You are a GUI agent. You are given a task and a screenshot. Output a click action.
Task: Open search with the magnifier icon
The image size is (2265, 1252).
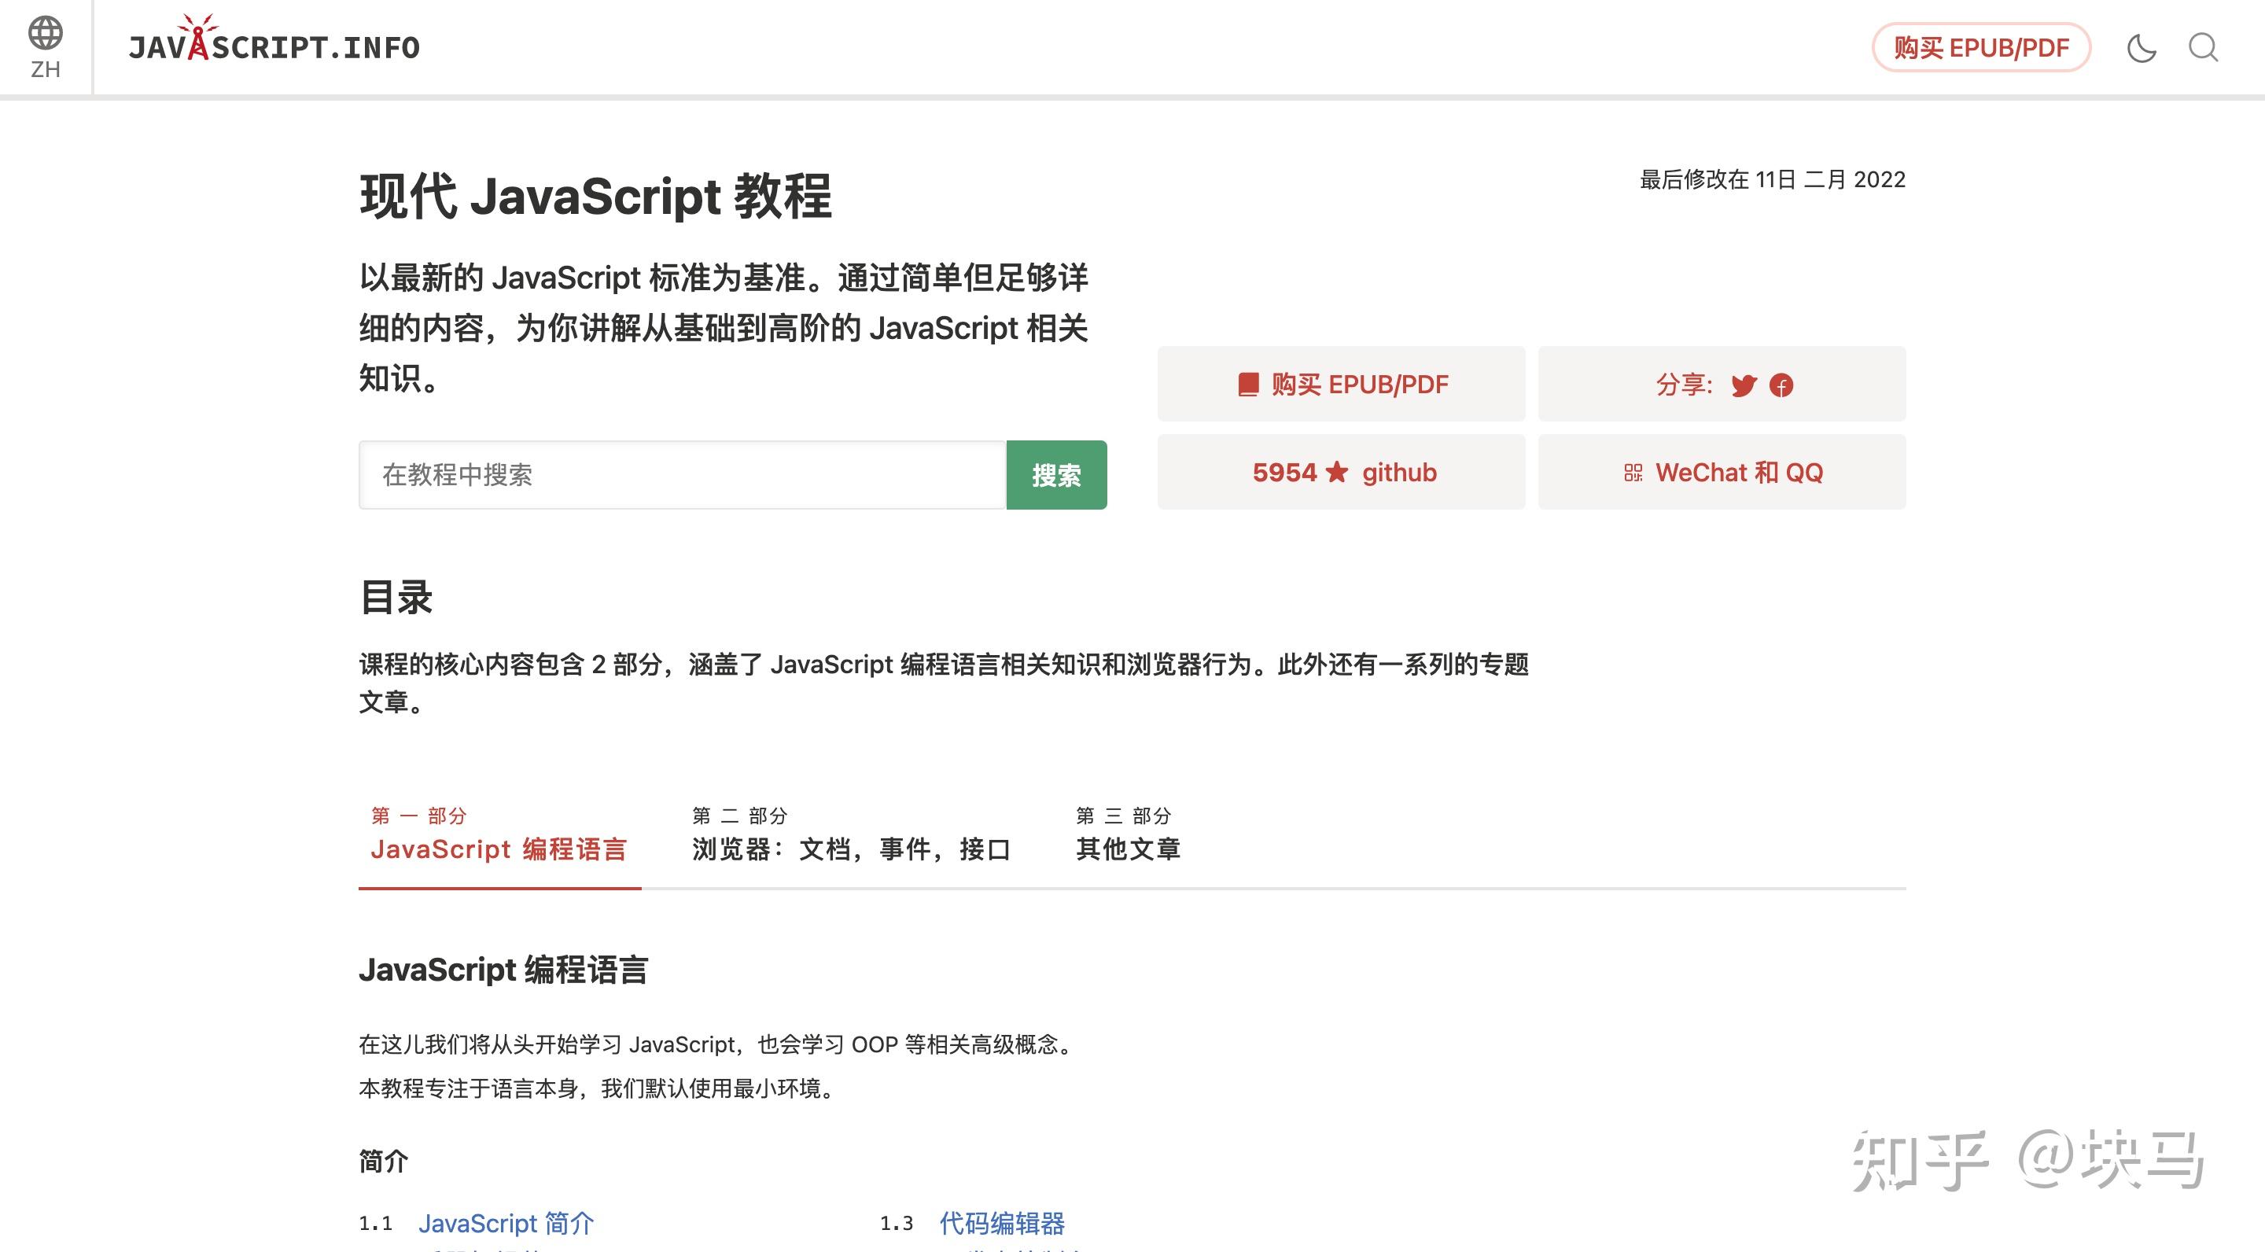point(2205,48)
